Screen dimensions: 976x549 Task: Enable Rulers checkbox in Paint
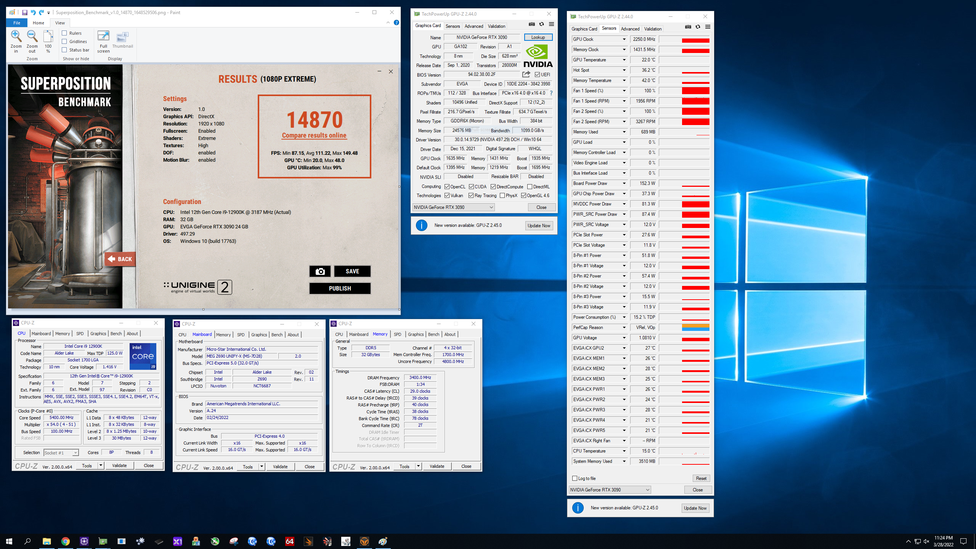[x=64, y=33]
